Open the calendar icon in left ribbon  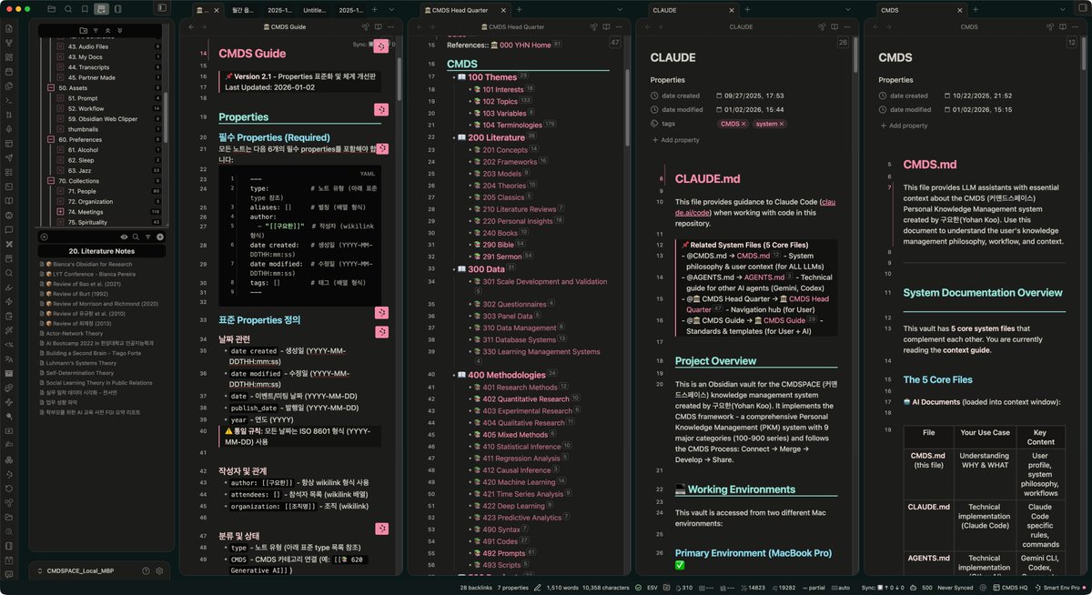pyautogui.click(x=9, y=72)
